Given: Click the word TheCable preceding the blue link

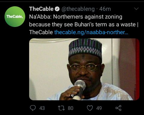Looking at the screenshot, I should coord(41,32).
